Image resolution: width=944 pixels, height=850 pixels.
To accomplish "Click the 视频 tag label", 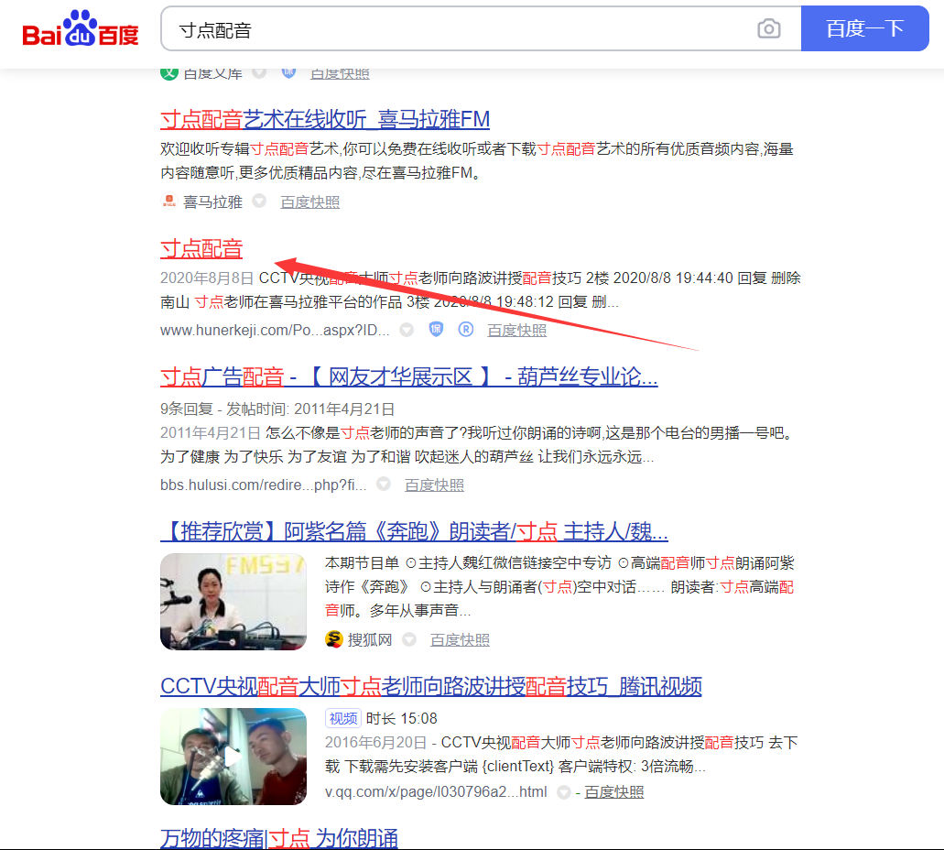I will (x=343, y=718).
